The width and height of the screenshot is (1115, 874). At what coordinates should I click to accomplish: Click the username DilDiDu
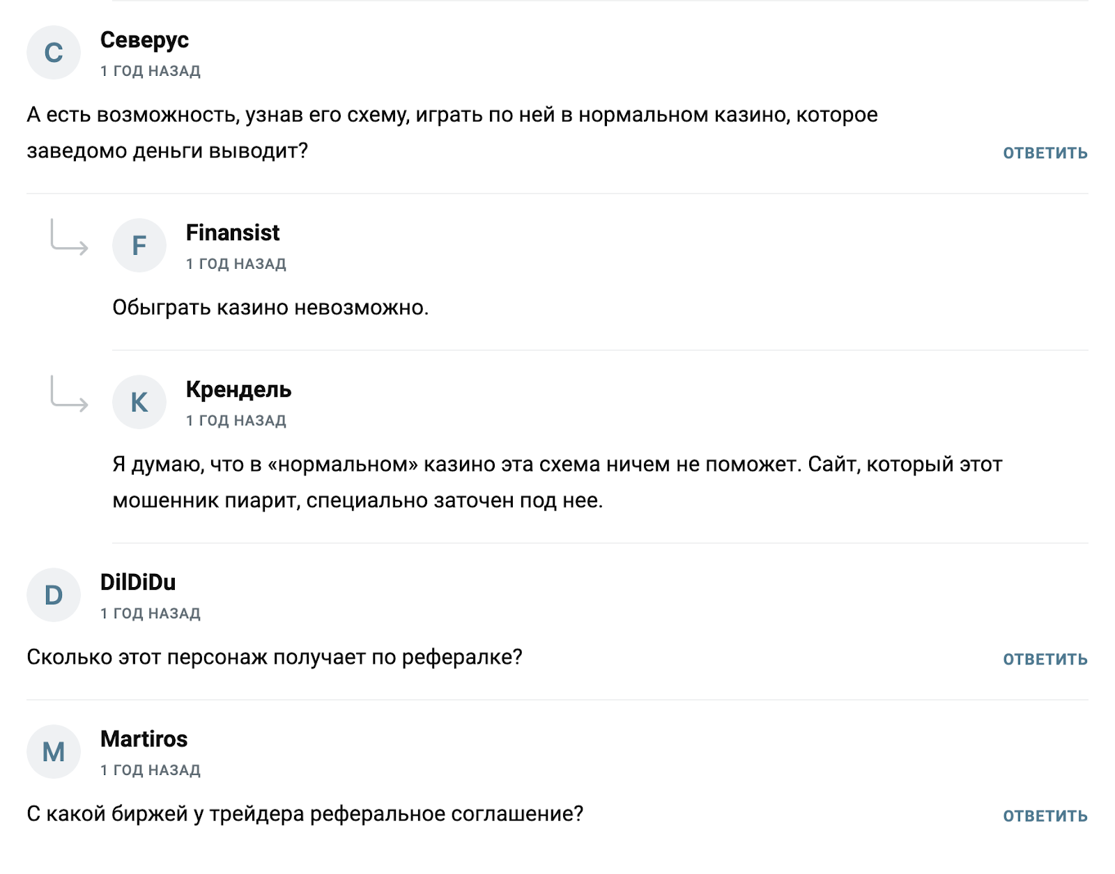tap(137, 582)
